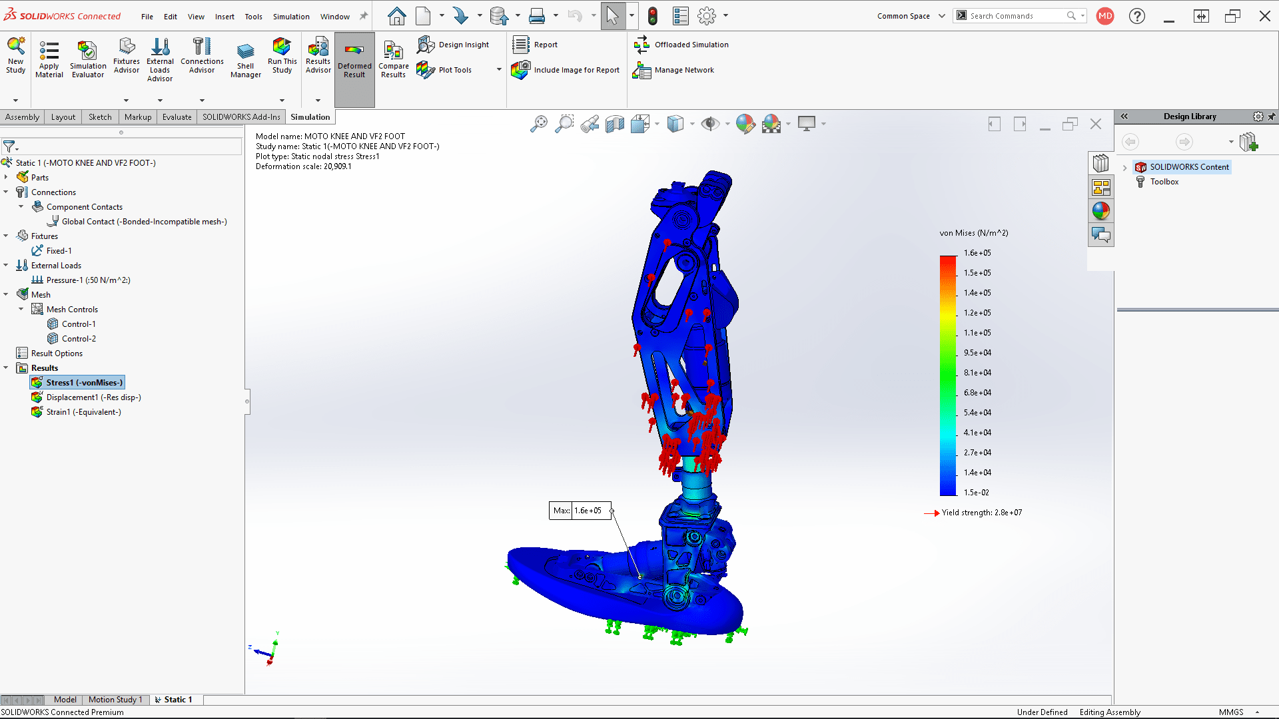
Task: Open Compare Results tool
Action: click(394, 59)
